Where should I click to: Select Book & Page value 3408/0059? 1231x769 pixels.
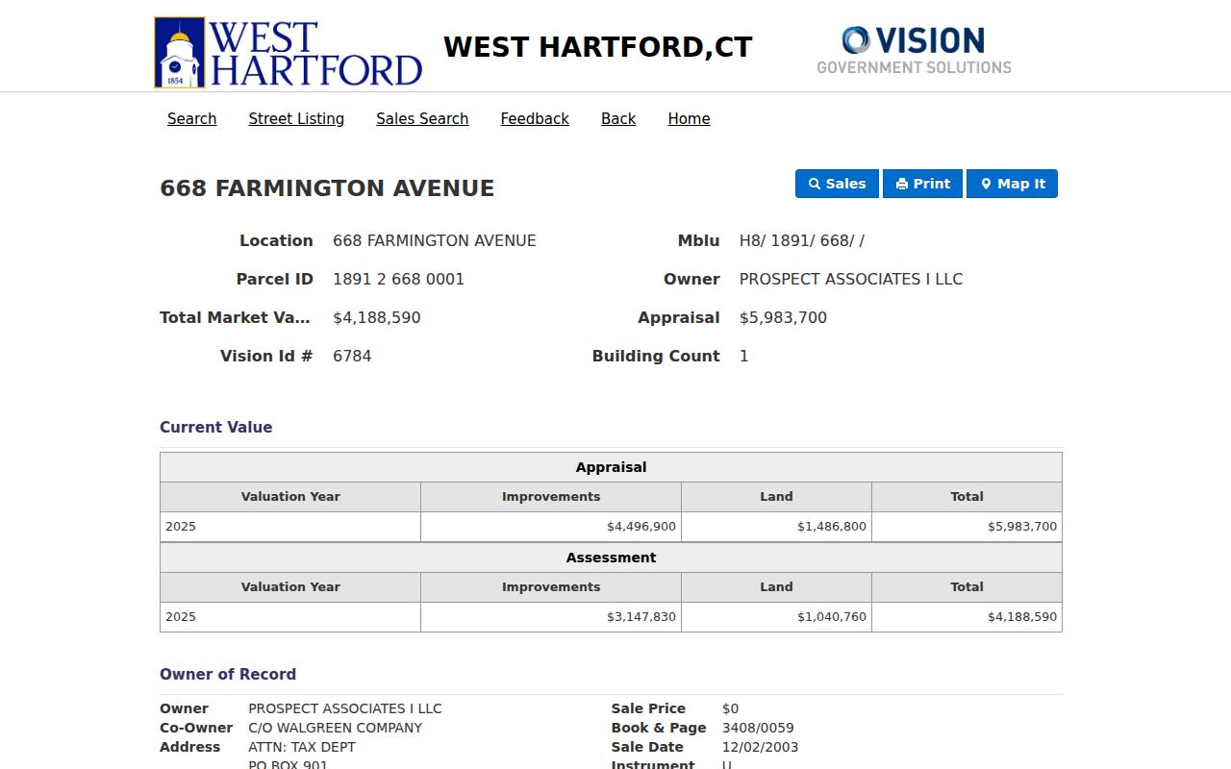(x=758, y=728)
